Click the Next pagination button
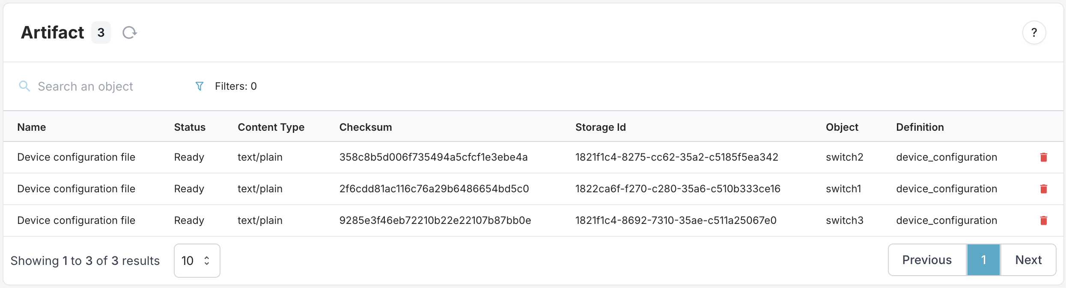 click(x=1028, y=260)
